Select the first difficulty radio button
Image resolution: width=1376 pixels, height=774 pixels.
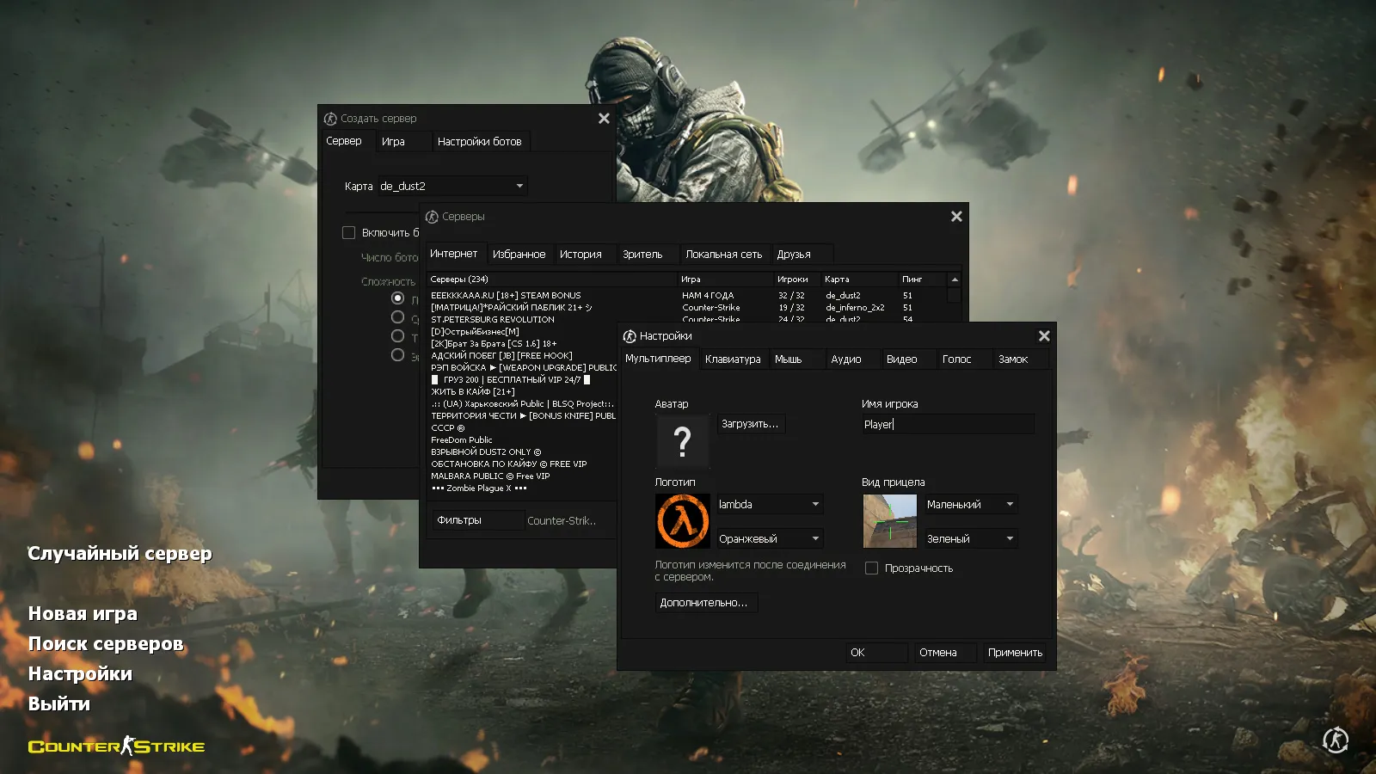tap(397, 298)
